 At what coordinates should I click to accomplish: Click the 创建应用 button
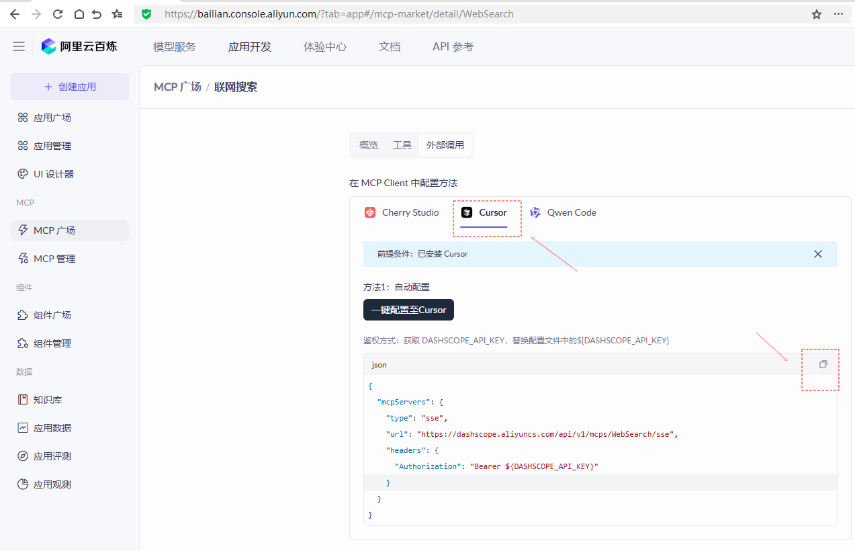70,87
